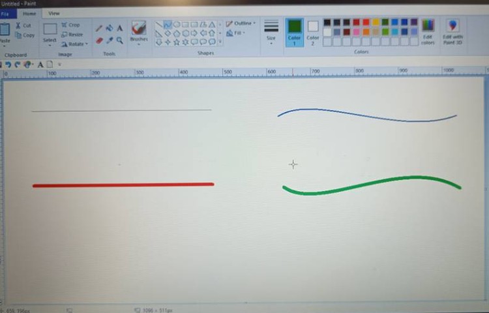The height and width of the screenshot is (313, 489).
Task: Choose the Five-point star shape
Action: click(x=177, y=42)
